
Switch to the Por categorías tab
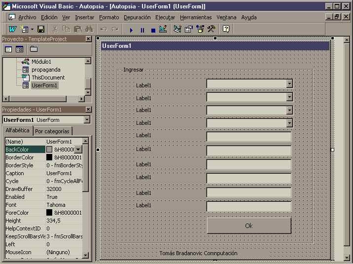[52, 131]
